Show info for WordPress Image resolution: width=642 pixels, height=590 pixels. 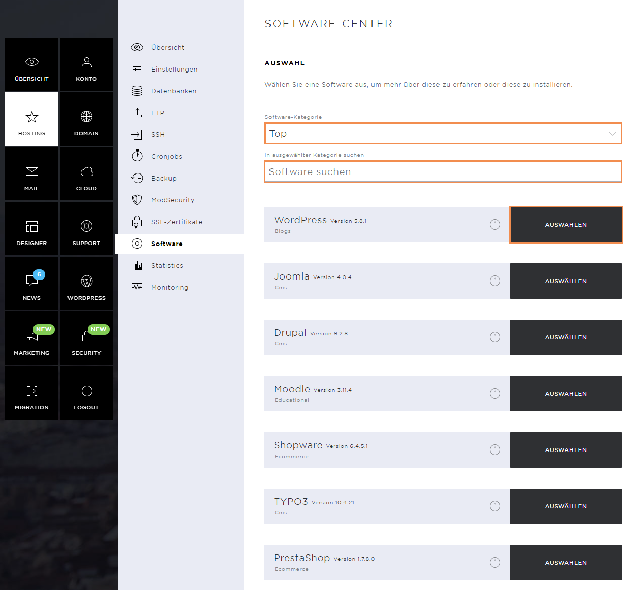tap(495, 225)
